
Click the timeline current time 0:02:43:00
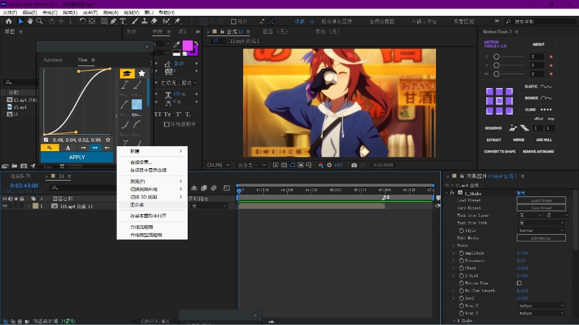point(24,186)
